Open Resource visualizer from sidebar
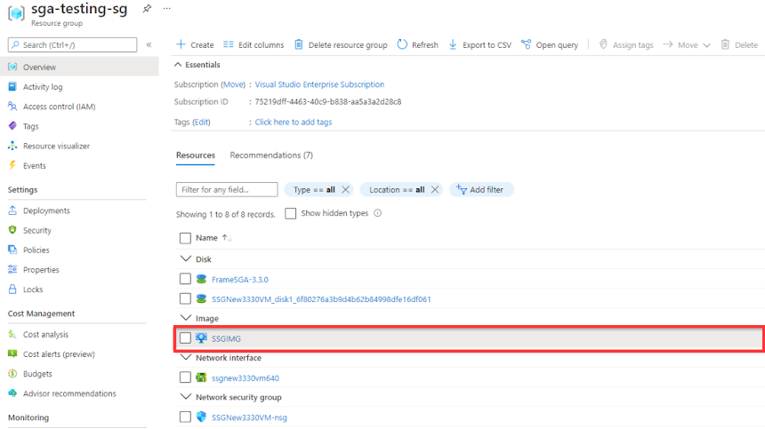This screenshot has height=429, width=765. (x=56, y=146)
